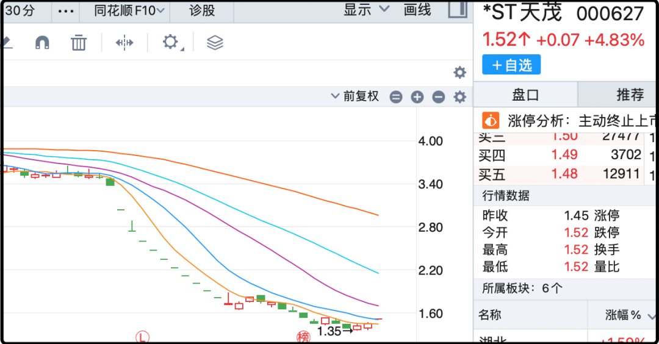Click the 最低 value 1.52
Image resolution: width=659 pixels, height=344 pixels.
coord(576,267)
